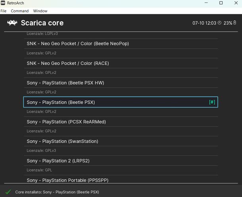Click Licenza/e: GPLv2 under PCSX ReARMed
Image resolution: width=242 pixels, height=197 pixels.
coord(41,131)
